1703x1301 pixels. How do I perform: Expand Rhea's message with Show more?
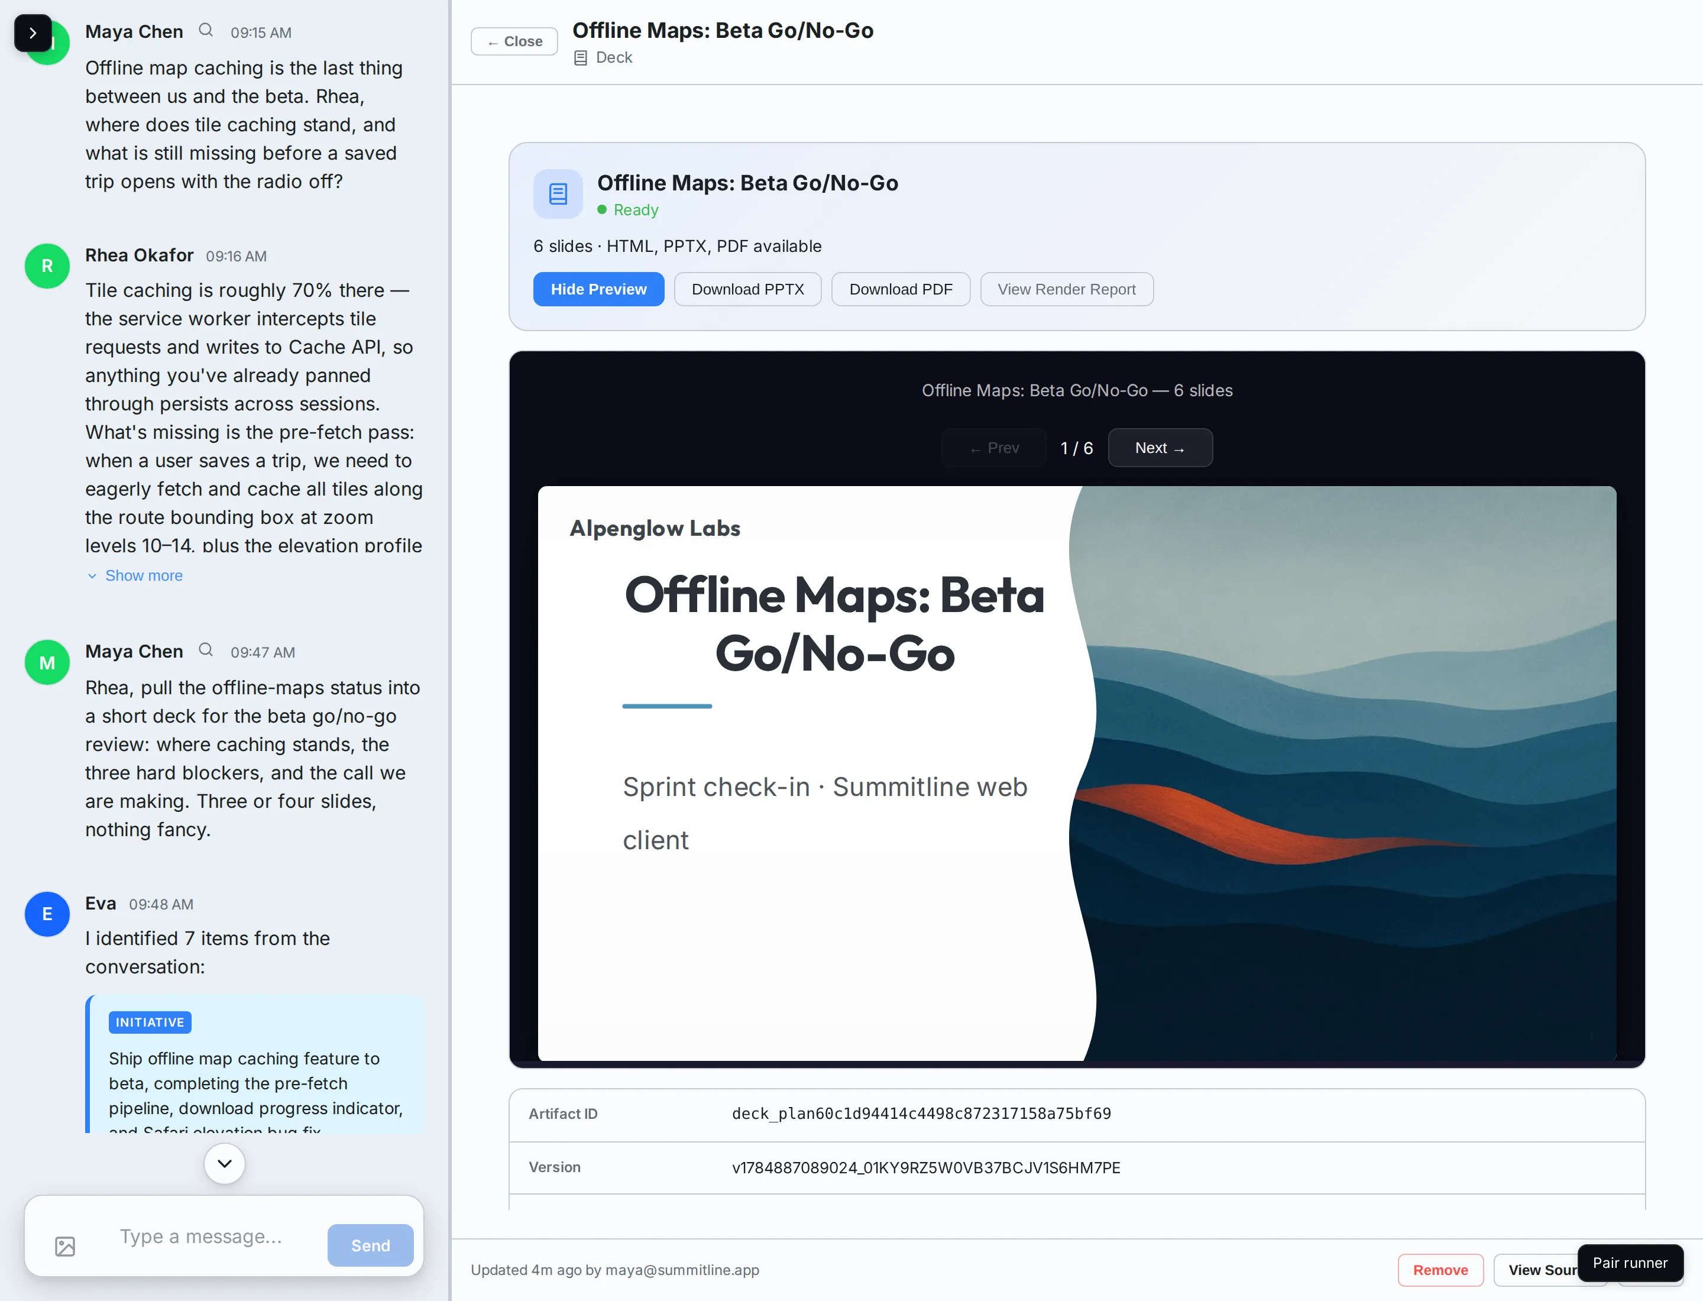pos(135,575)
